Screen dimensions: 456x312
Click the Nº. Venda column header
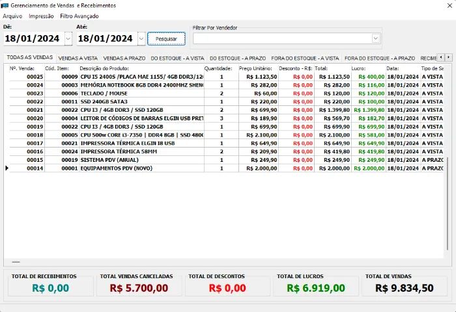click(x=27, y=68)
